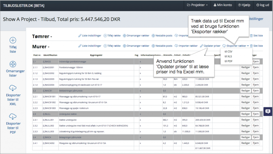Click Fjern for row 2.1.1
The width and height of the screenshot is (273, 154).
pyautogui.click(x=256, y=67)
